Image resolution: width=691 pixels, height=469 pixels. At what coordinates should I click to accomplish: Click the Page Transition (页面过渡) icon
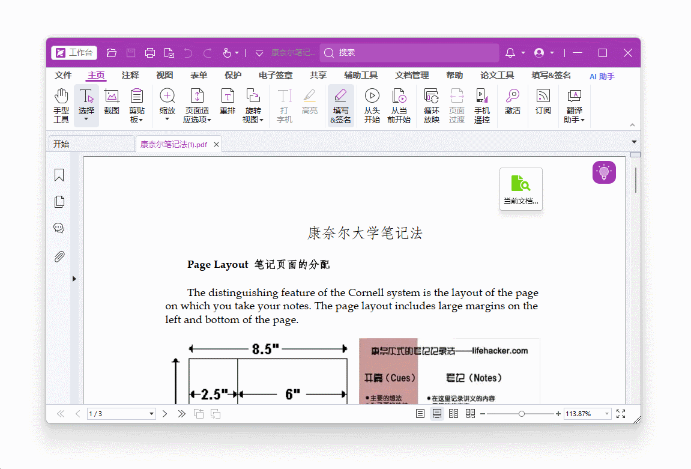[456, 106]
